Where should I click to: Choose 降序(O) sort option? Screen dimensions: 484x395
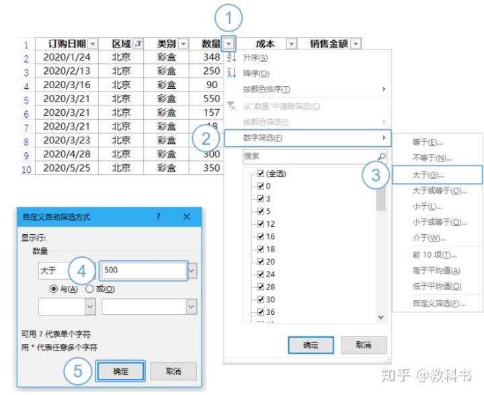click(x=309, y=73)
